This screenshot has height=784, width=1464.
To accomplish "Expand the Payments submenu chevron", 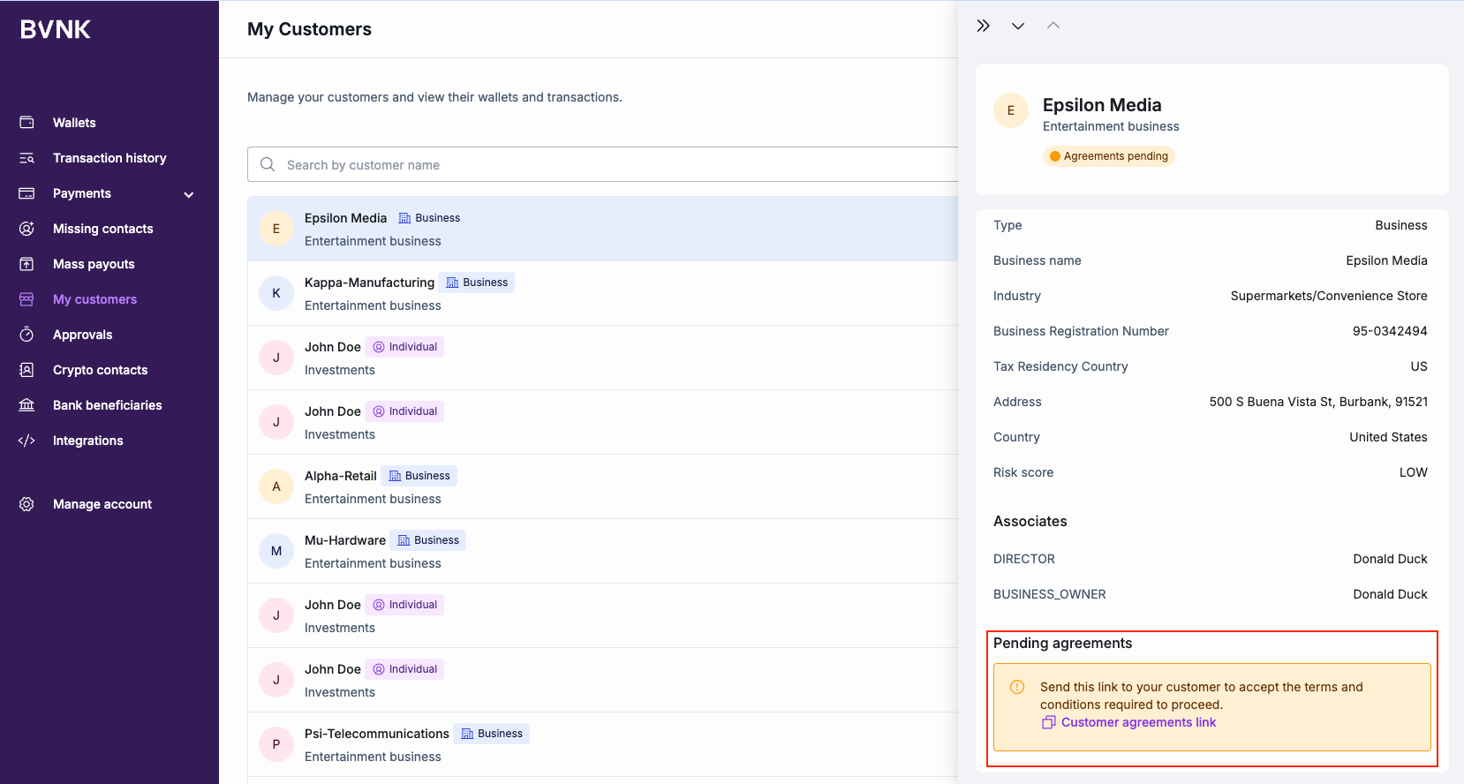I will tap(188, 194).
